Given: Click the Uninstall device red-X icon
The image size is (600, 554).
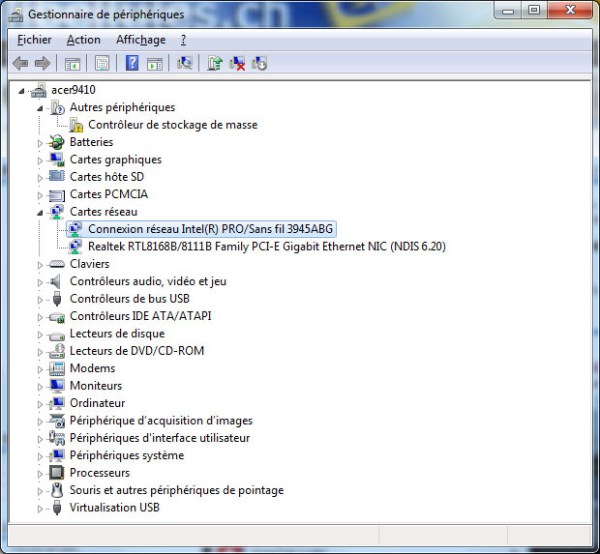Looking at the screenshot, I should click(237, 63).
